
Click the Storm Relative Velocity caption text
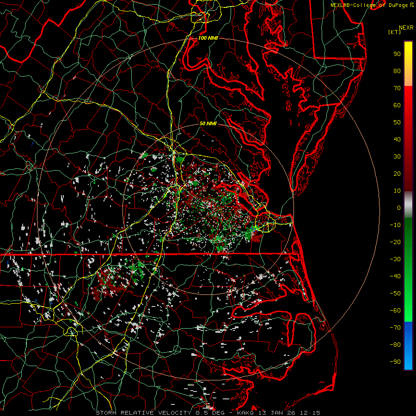point(208,413)
